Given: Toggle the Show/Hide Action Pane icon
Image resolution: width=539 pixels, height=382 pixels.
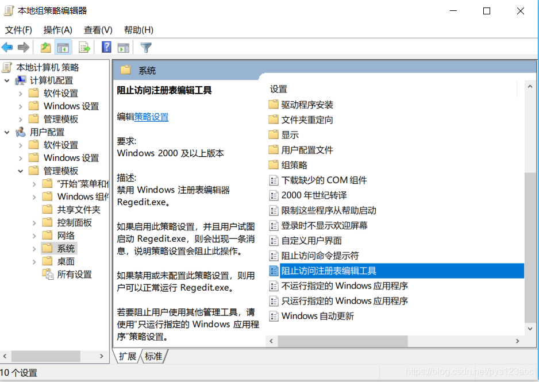Looking at the screenshot, I should pyautogui.click(x=123, y=48).
